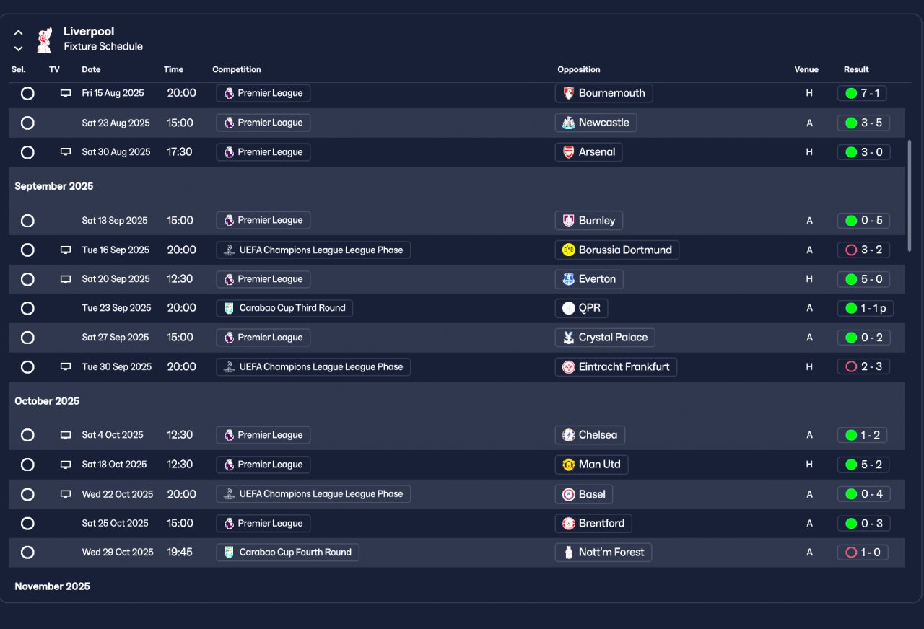The width and height of the screenshot is (924, 629).
Task: Click the Everton club crest
Action: coord(569,279)
